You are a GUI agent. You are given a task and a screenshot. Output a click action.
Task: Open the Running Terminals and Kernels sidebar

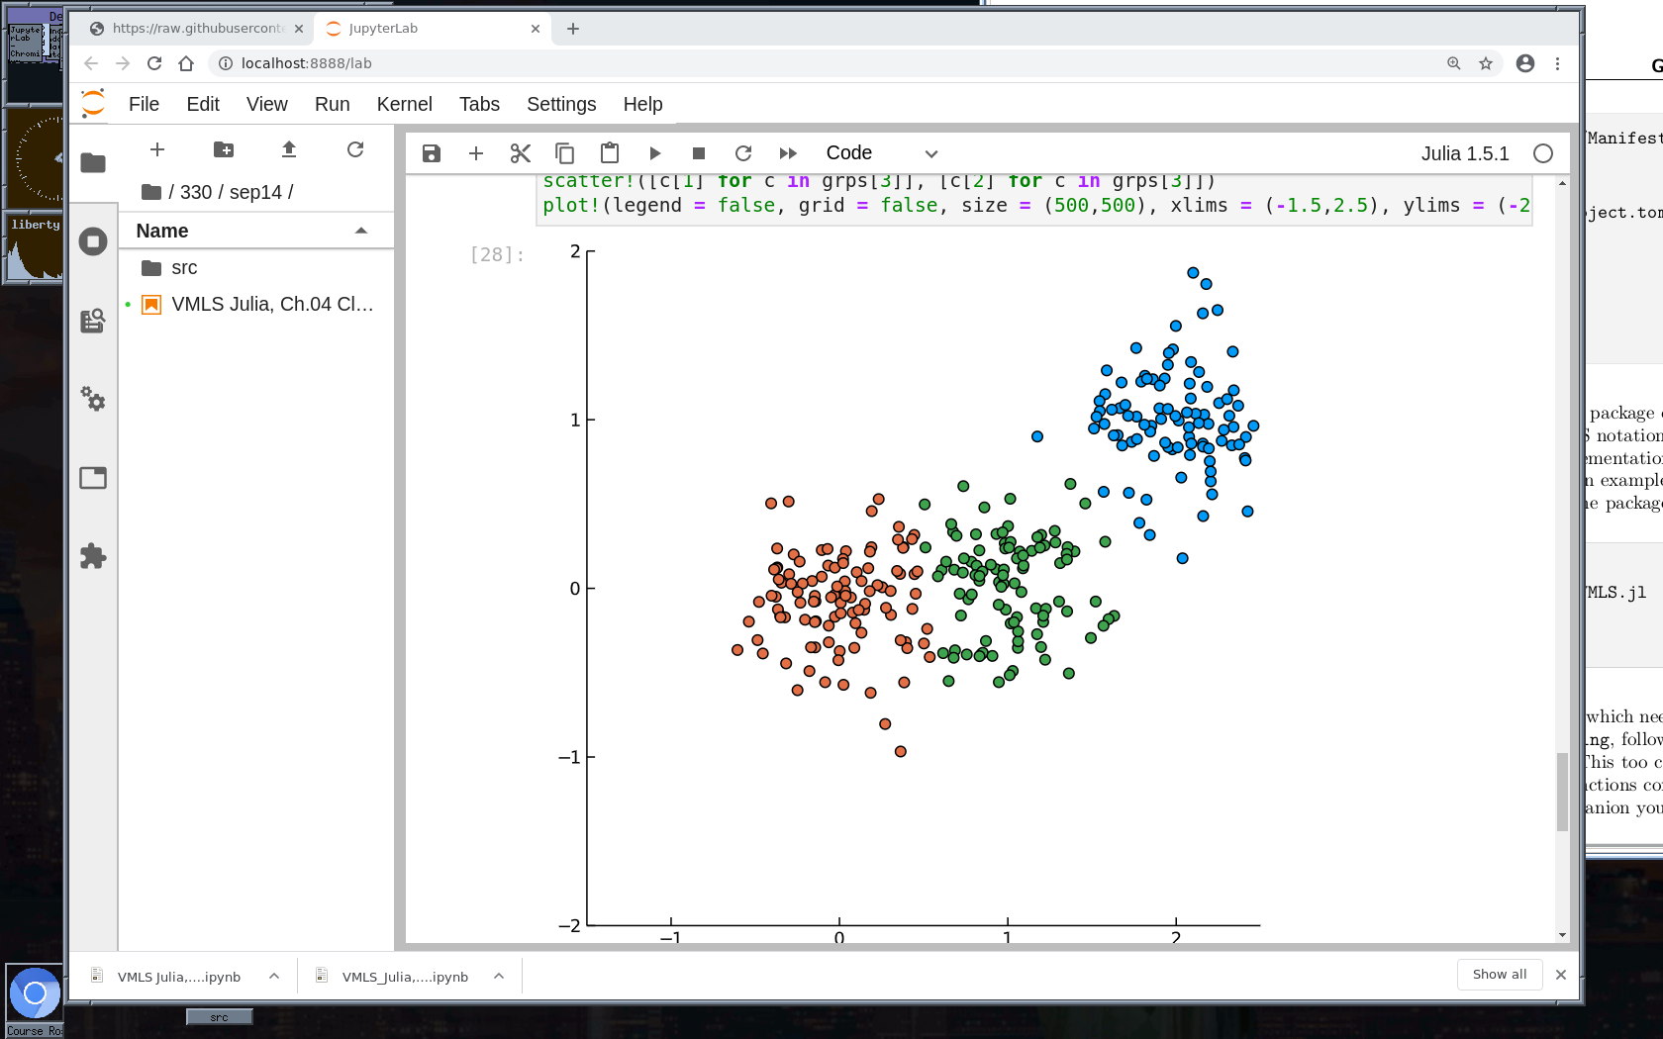[93, 241]
